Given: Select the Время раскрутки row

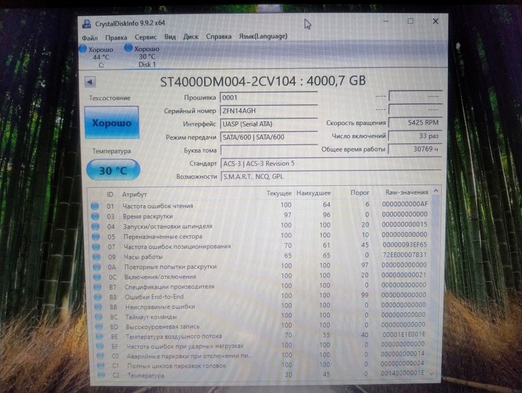Looking at the screenshot, I should pyautogui.click(x=260, y=215).
